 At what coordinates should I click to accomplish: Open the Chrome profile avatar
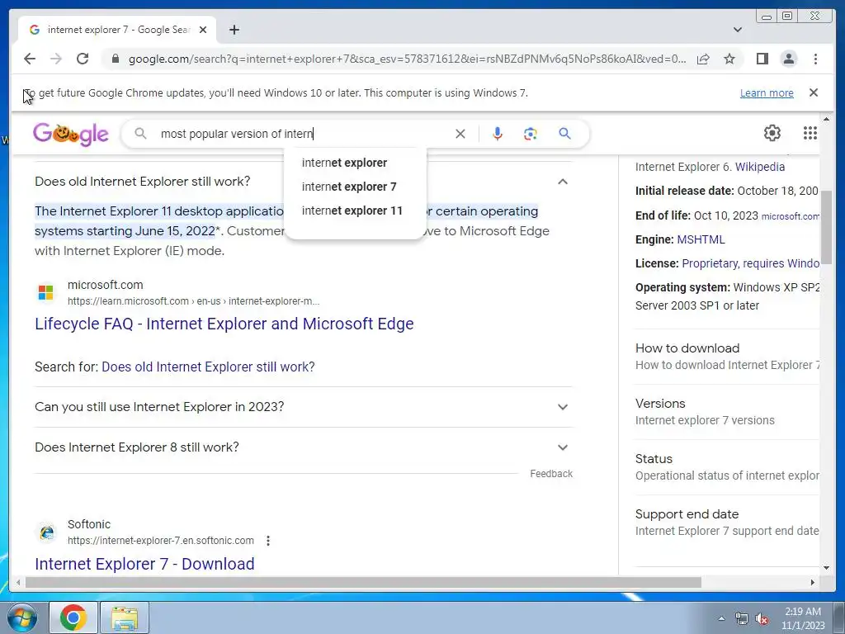[x=788, y=59]
